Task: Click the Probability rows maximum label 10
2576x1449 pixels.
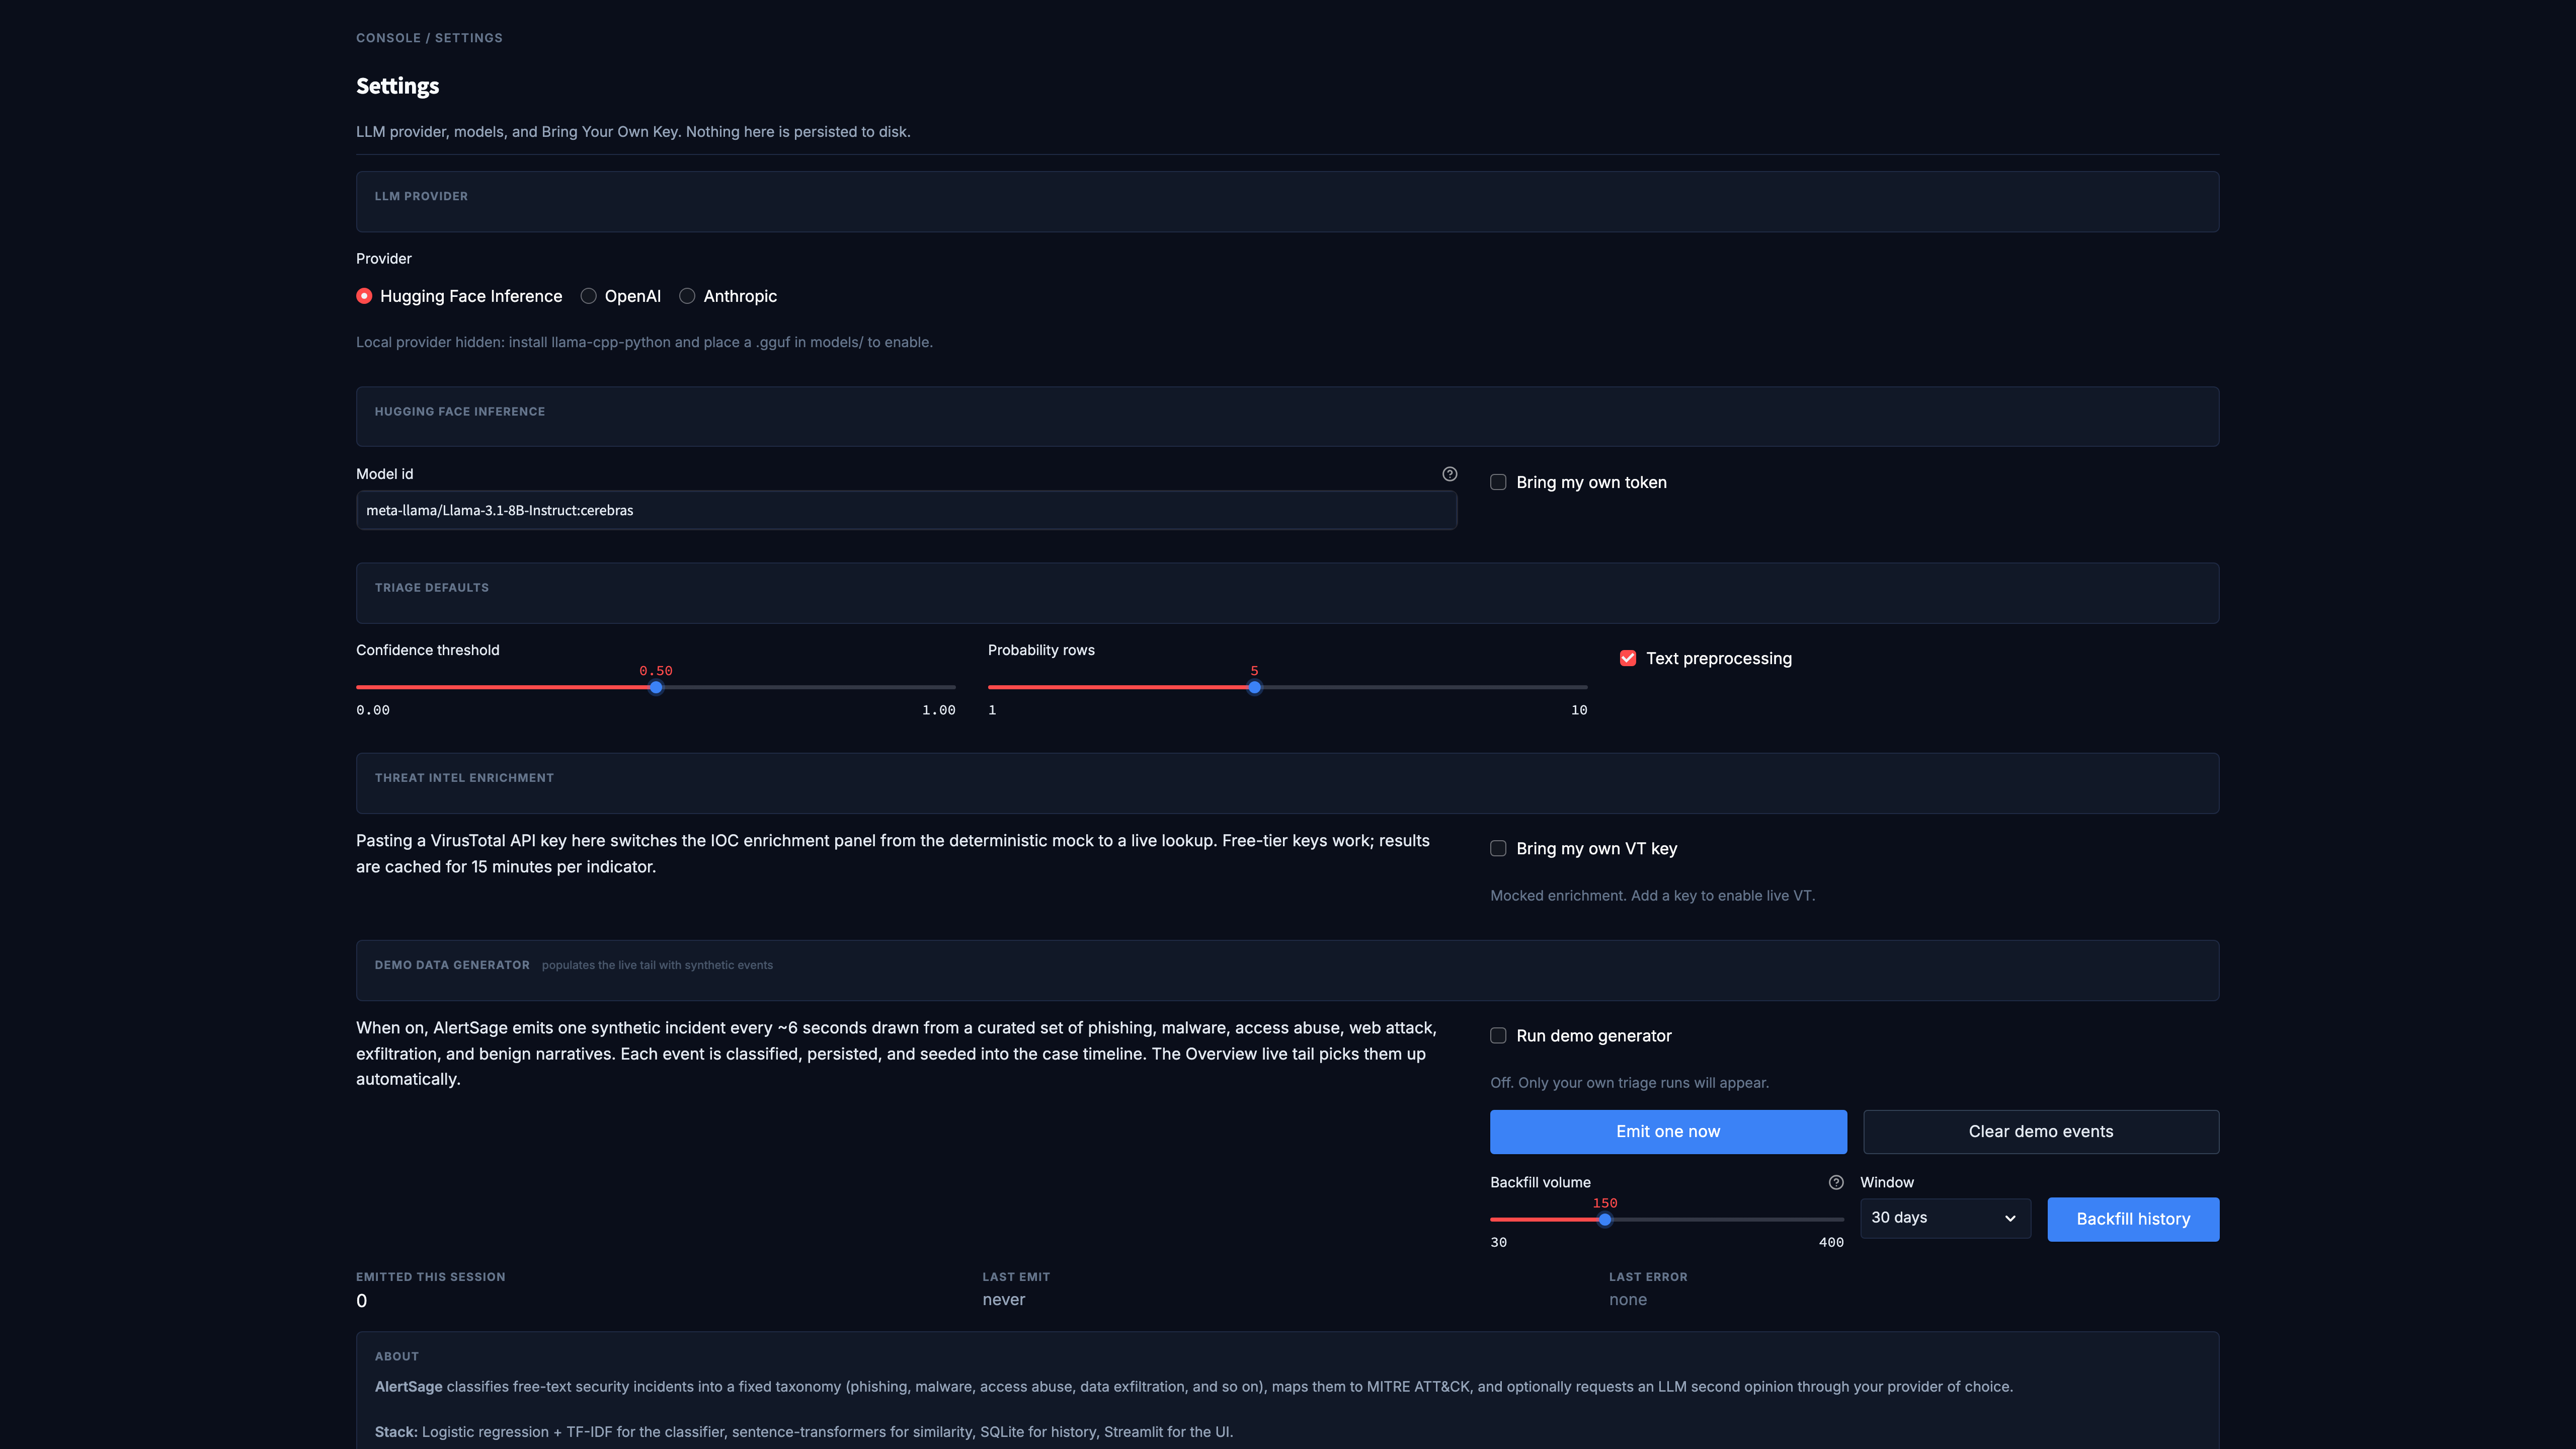Action: point(1579,710)
